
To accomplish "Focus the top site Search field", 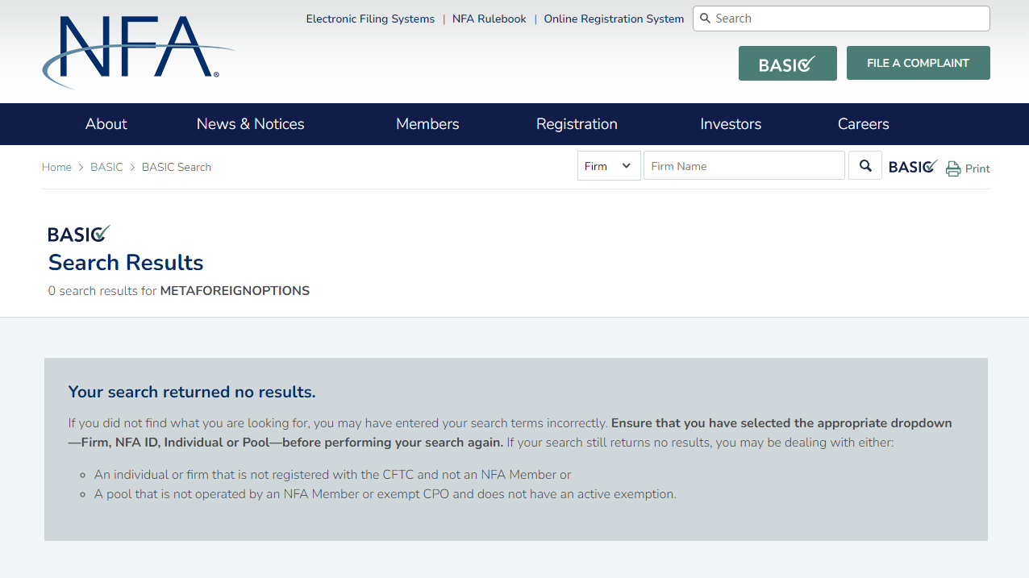I will 841,19.
